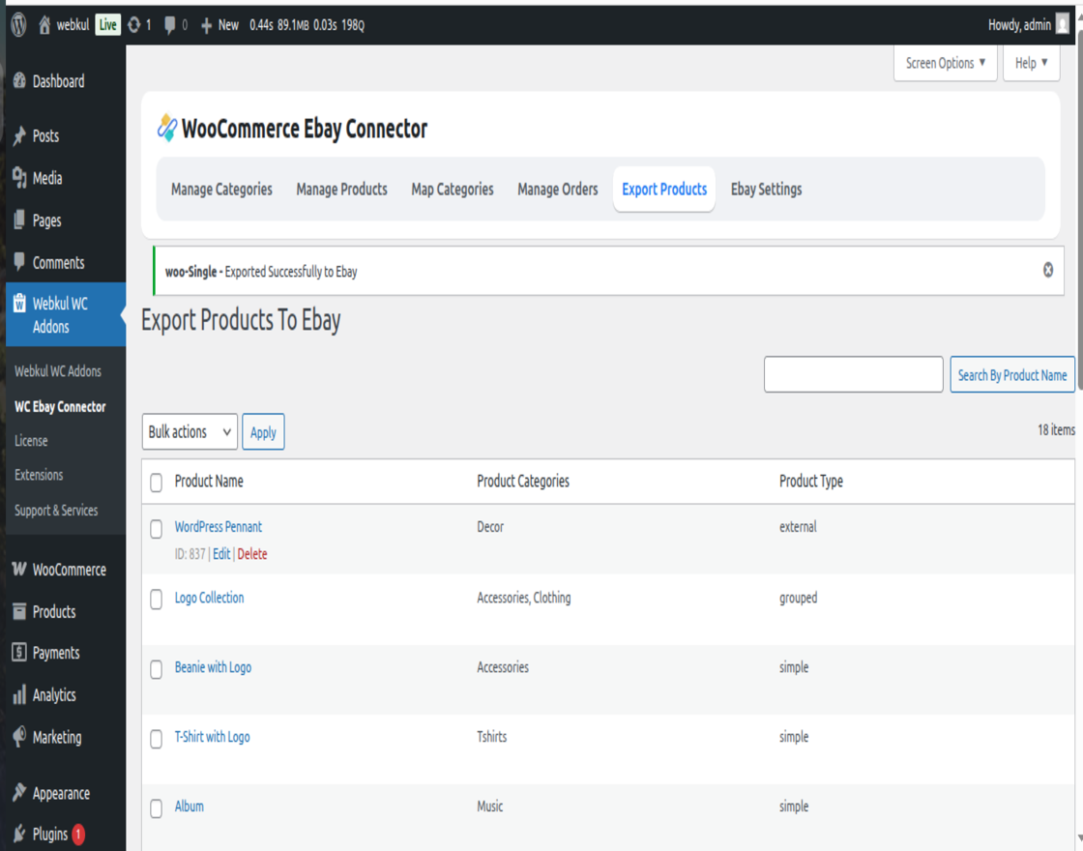Click the plus New icon
The image size is (1083, 851).
[x=206, y=25]
